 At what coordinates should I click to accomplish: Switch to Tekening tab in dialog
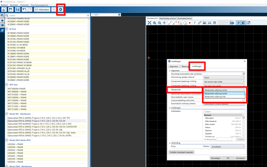[x=185, y=66]
